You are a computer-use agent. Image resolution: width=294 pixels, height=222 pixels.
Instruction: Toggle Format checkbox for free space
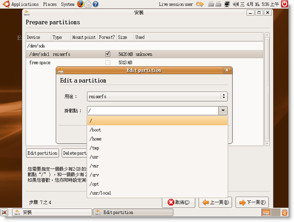[108, 62]
